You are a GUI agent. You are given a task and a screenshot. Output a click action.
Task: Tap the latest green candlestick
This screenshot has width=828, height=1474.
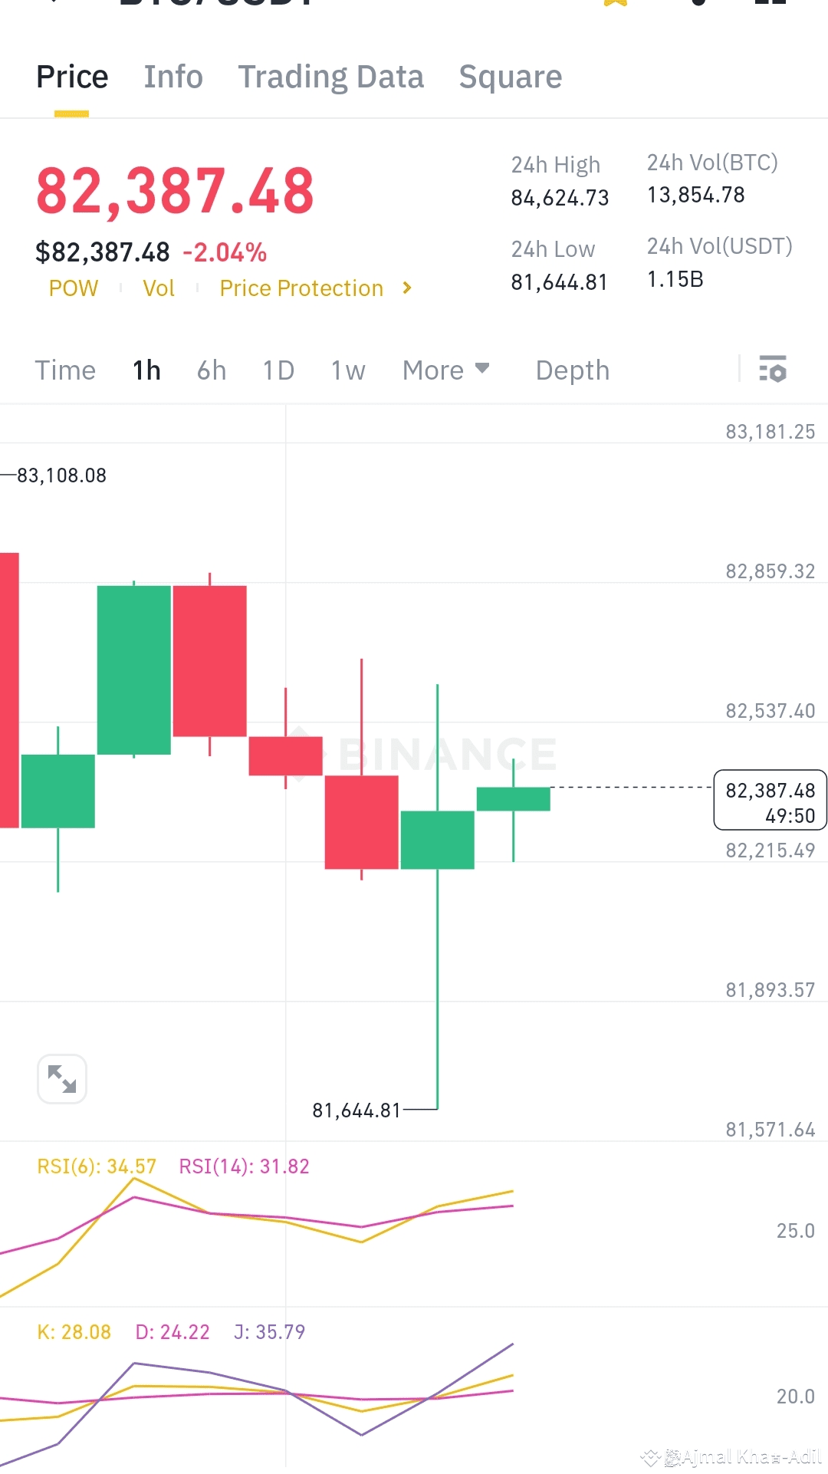click(514, 799)
